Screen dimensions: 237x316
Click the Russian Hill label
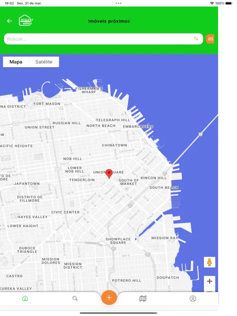point(67,123)
